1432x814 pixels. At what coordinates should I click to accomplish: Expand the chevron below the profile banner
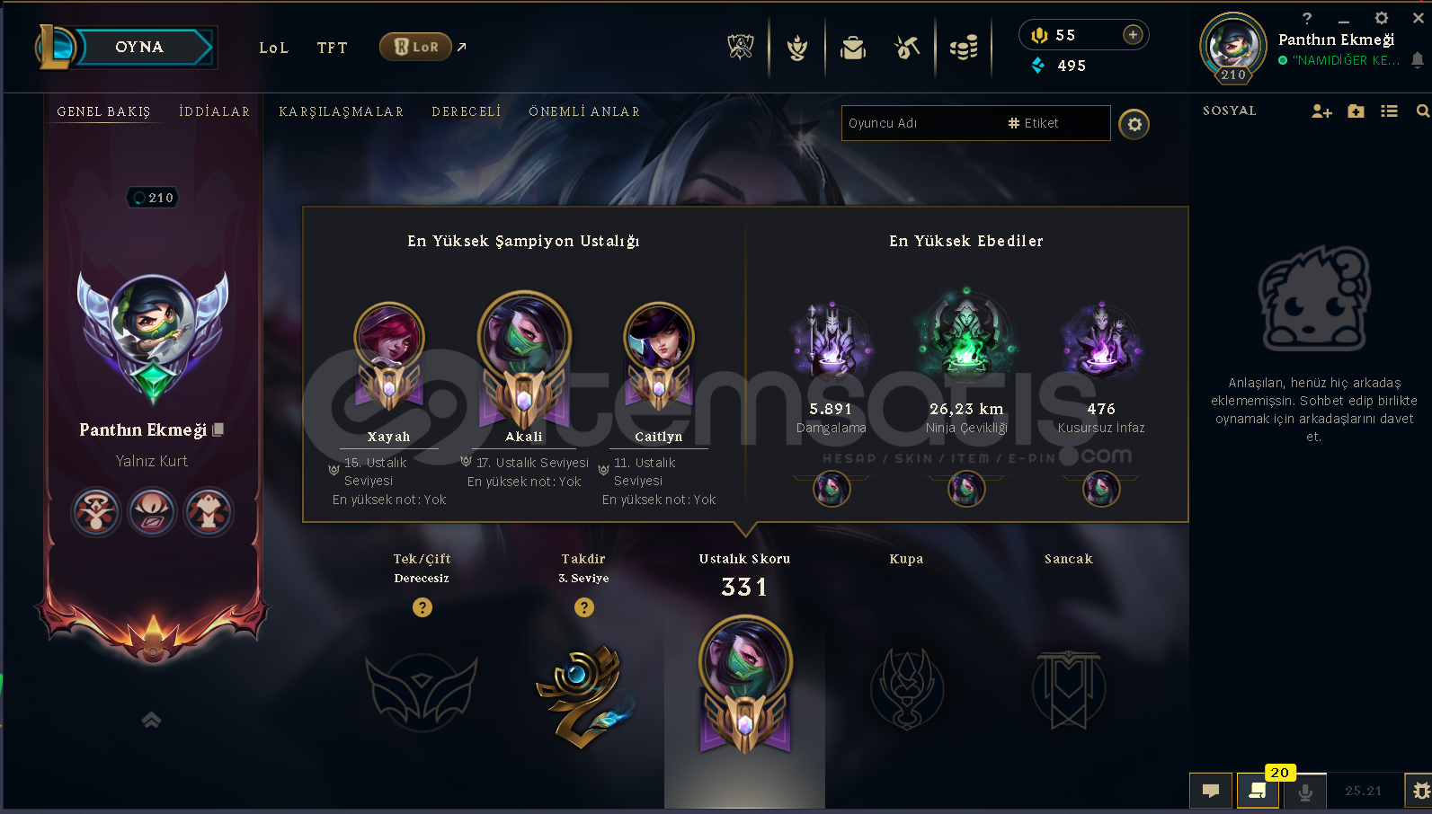pyautogui.click(x=151, y=720)
